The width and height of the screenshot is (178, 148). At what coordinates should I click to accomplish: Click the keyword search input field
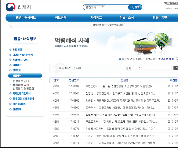click(x=157, y=68)
